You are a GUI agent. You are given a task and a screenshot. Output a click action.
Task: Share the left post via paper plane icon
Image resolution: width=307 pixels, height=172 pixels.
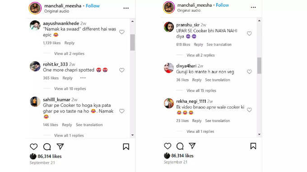(60, 146)
